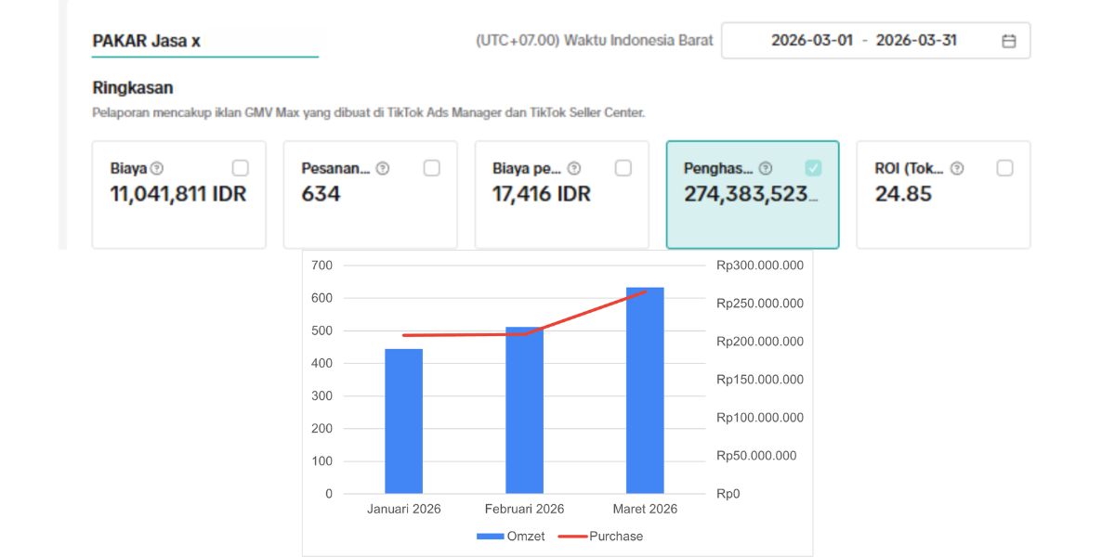The width and height of the screenshot is (1115, 557).
Task: Select the 24.85 ROI value
Action: (x=903, y=194)
